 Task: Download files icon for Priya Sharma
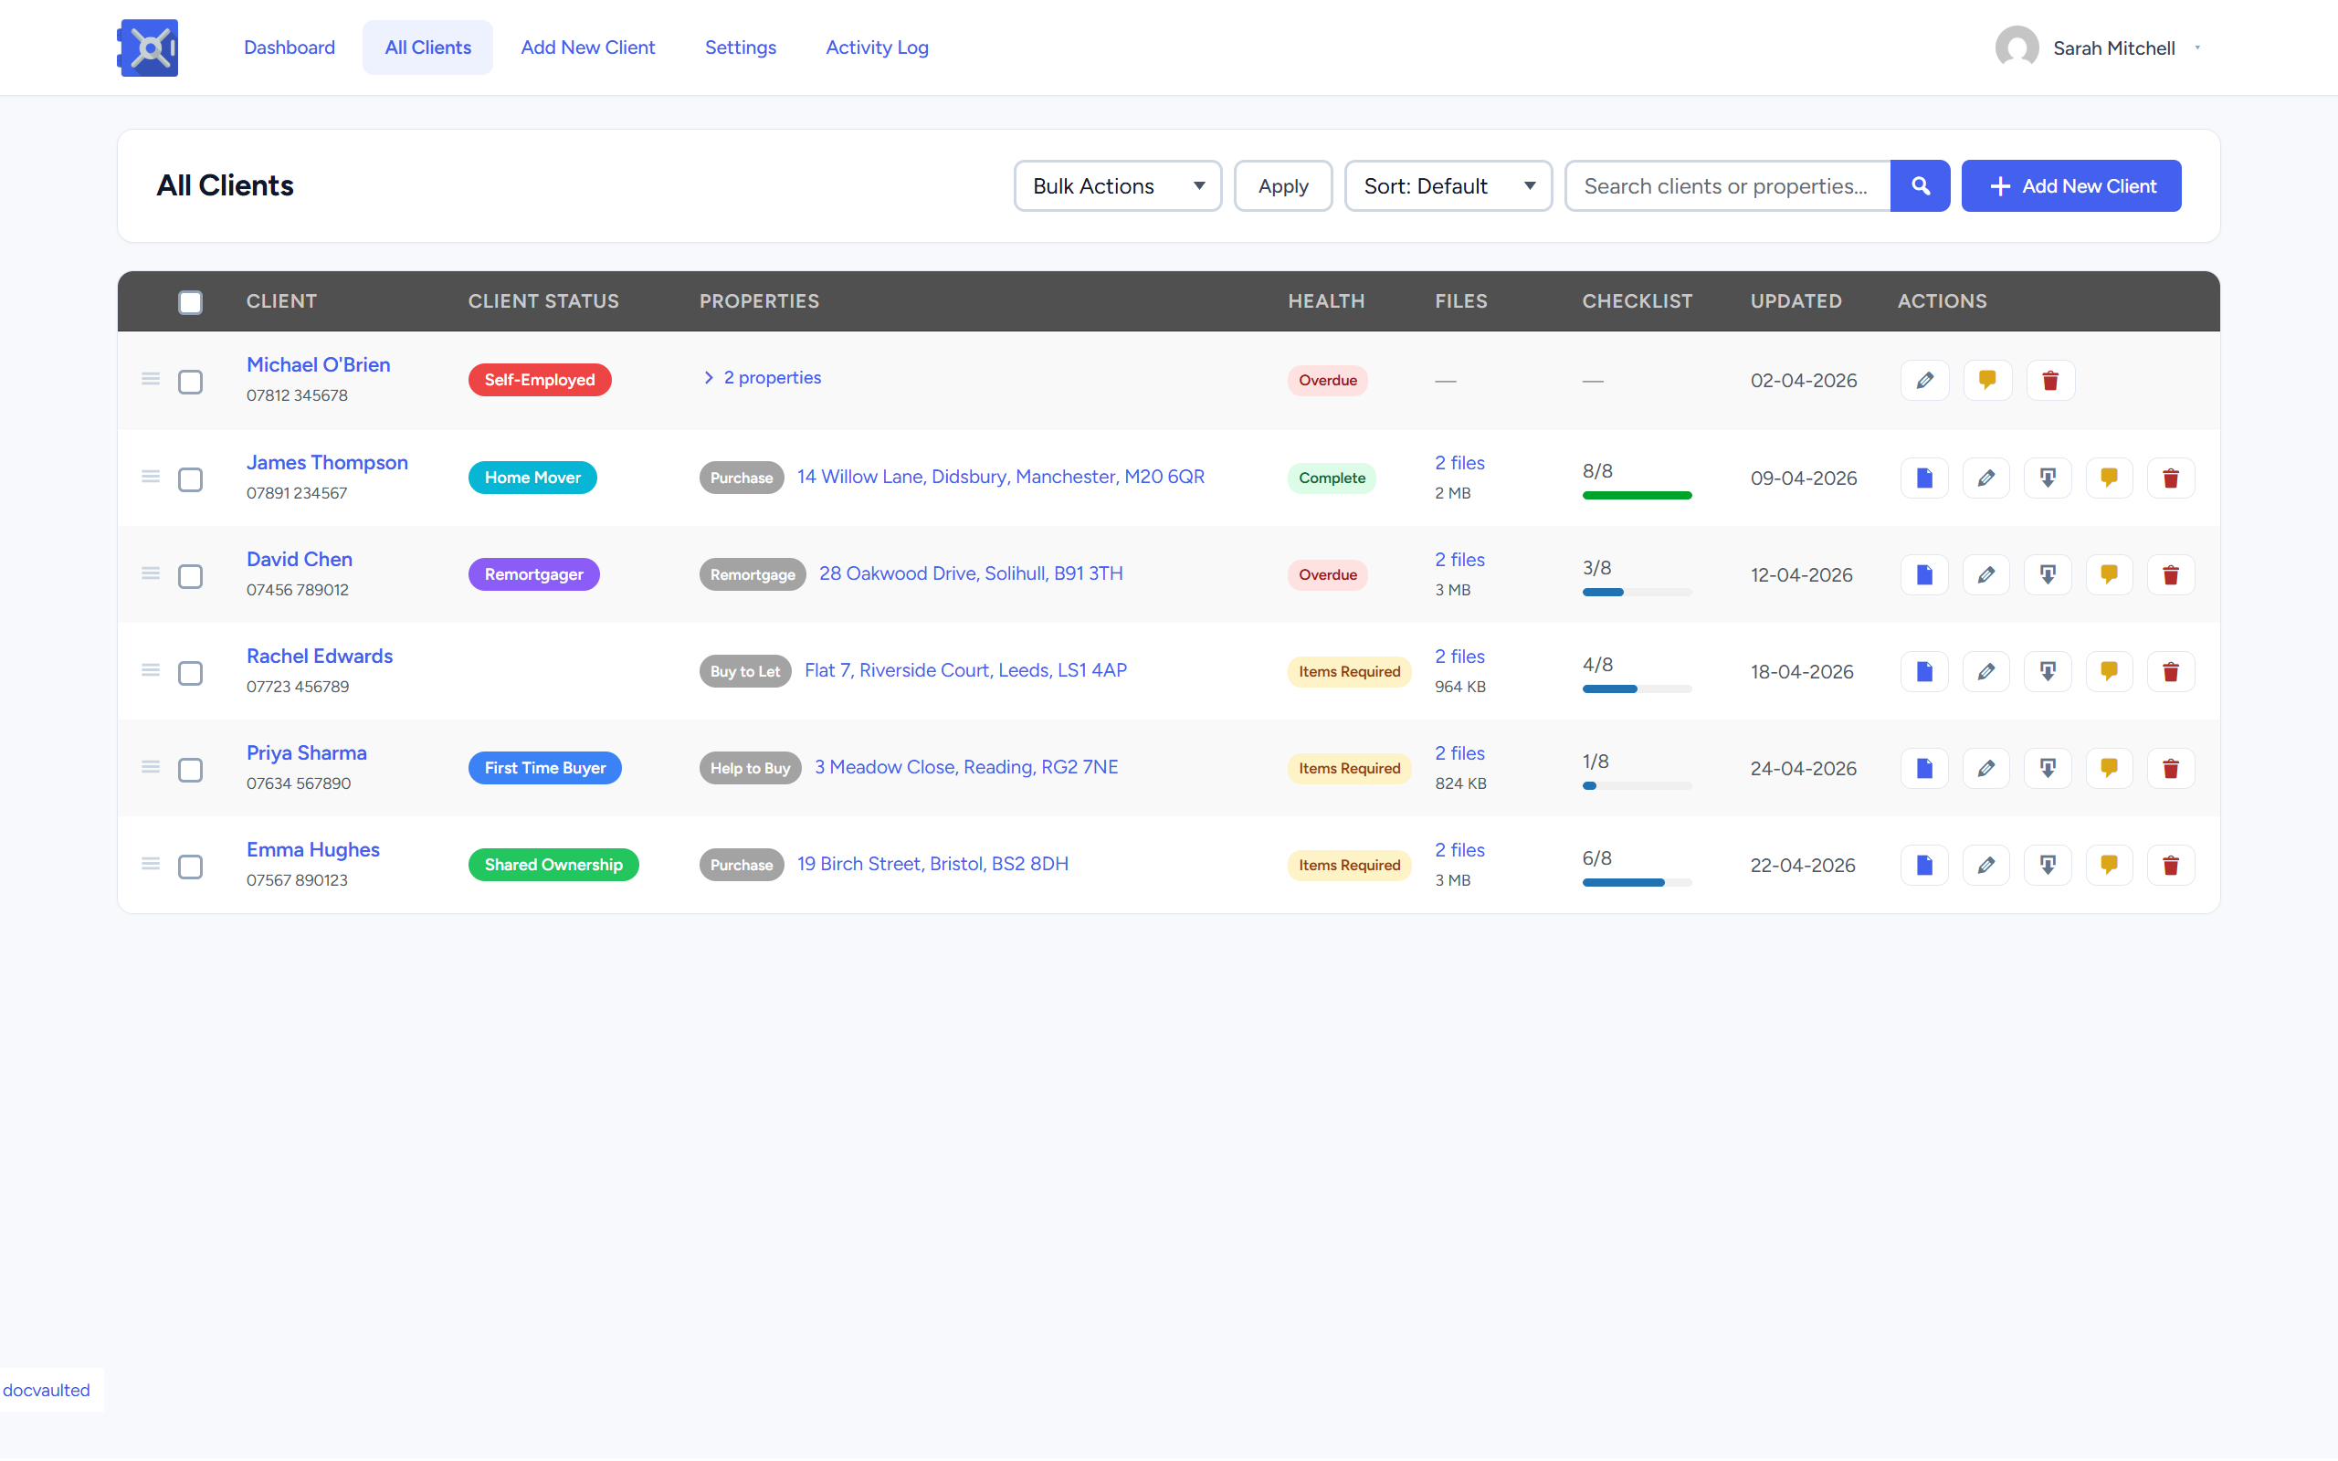pos(2048,767)
